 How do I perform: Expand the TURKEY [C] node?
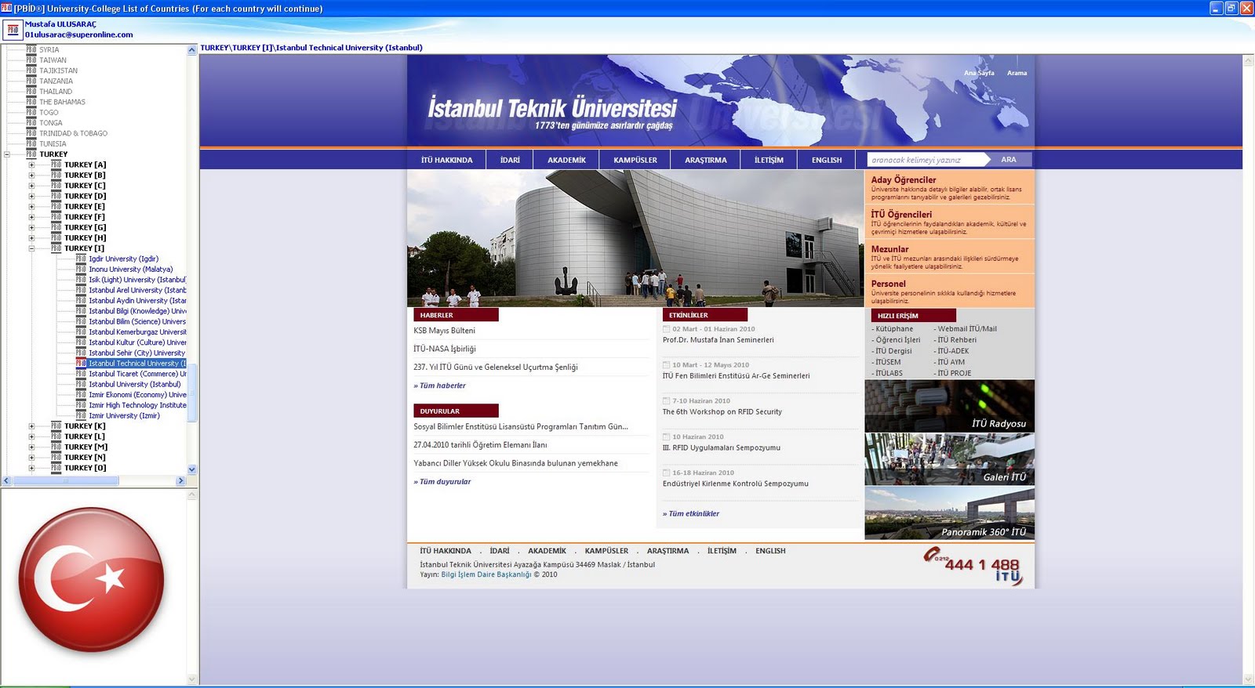[32, 186]
